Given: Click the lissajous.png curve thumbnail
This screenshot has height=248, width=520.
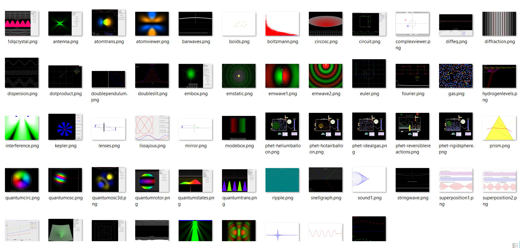Looking at the screenshot, I should click(x=152, y=128).
